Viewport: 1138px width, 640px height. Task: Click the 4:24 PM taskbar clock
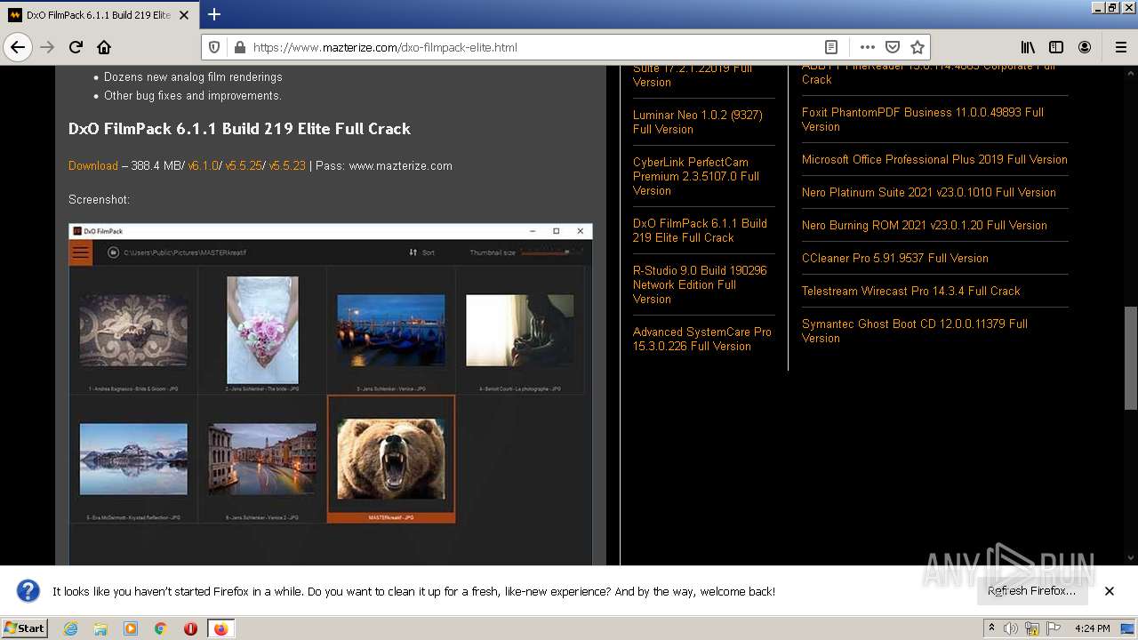click(1092, 628)
